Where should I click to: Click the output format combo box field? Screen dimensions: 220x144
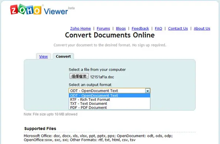click(x=109, y=91)
